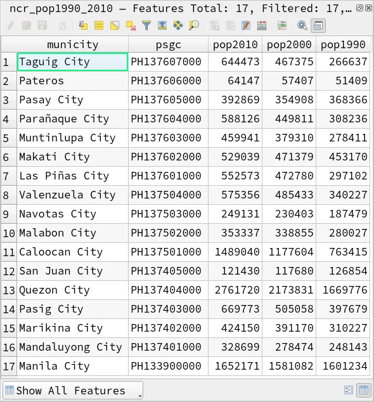Click the Taguig City cell
374x402 pixels.
click(72, 62)
